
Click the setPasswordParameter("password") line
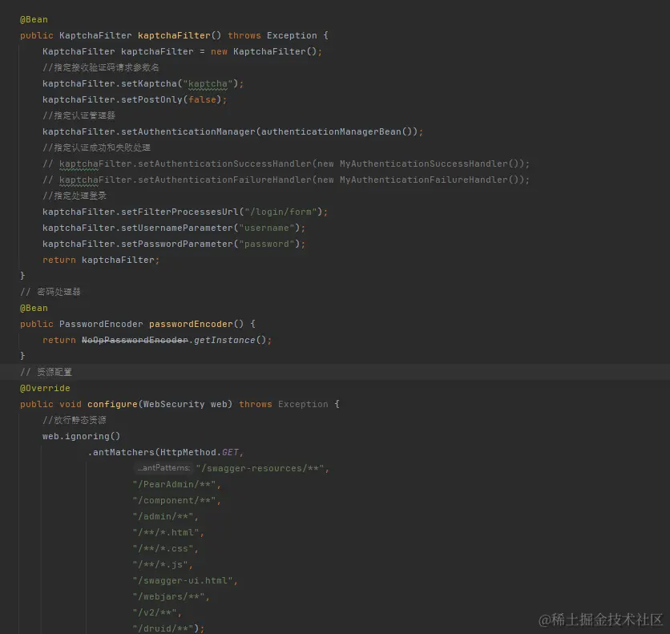174,244
